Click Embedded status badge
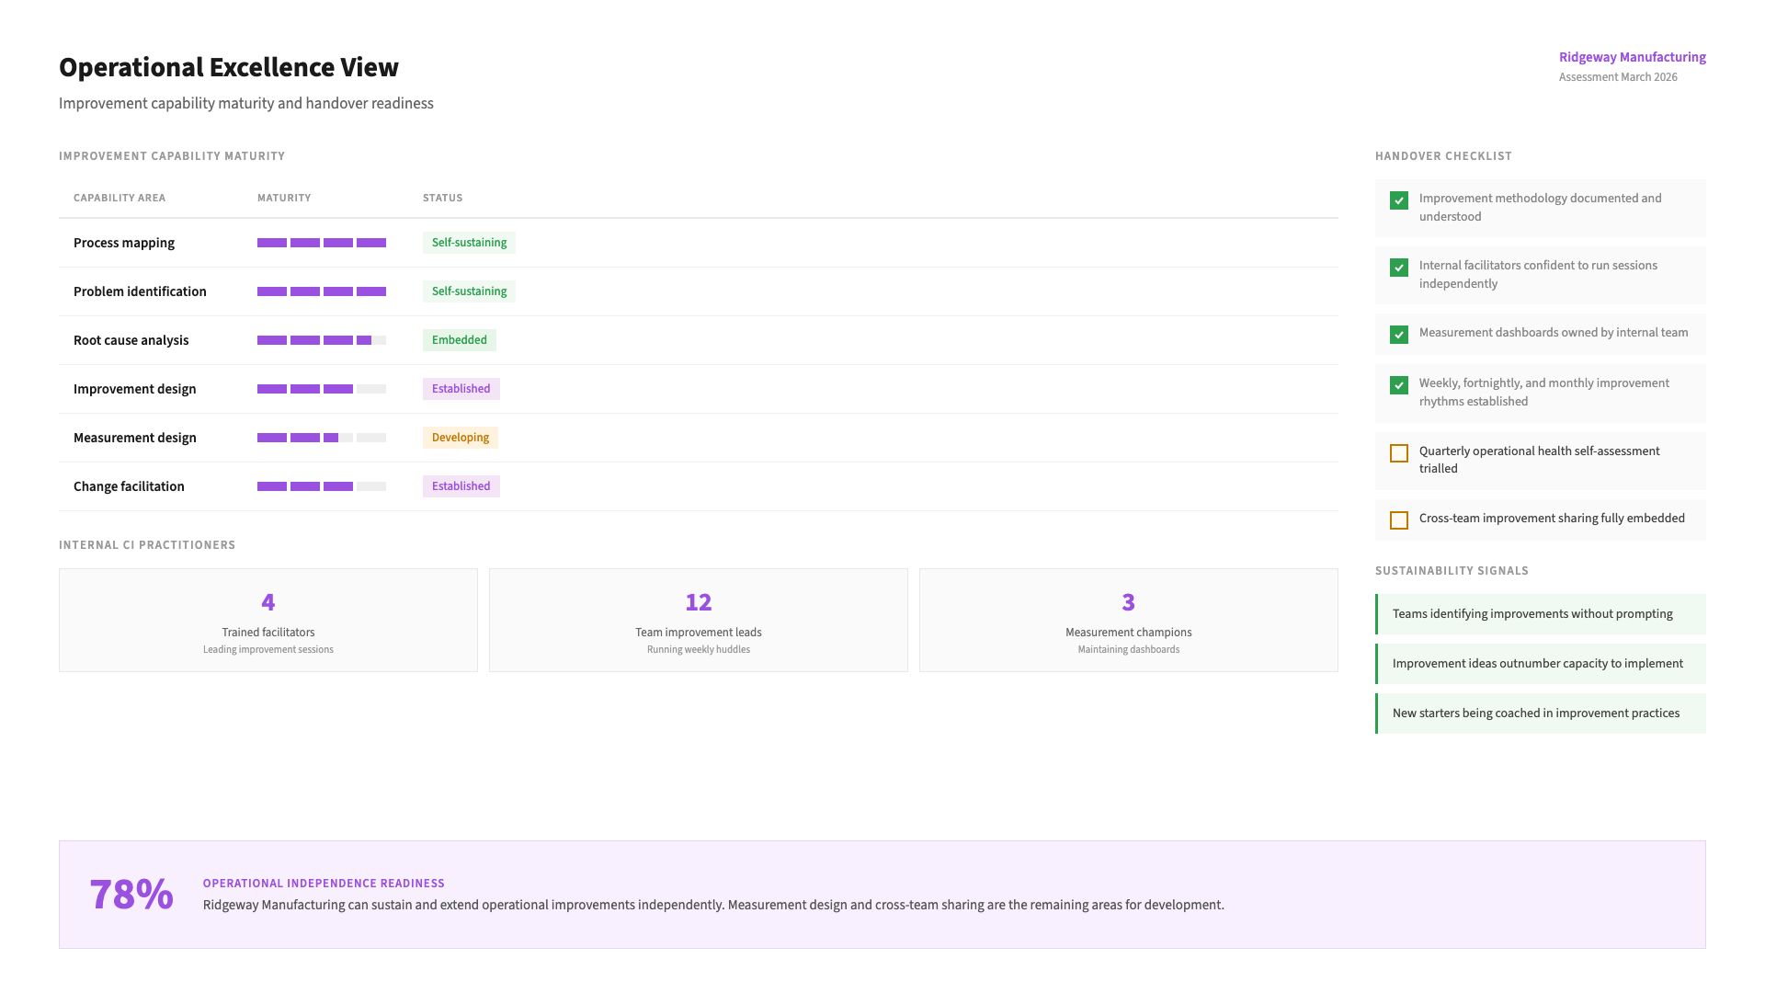 pos(459,340)
